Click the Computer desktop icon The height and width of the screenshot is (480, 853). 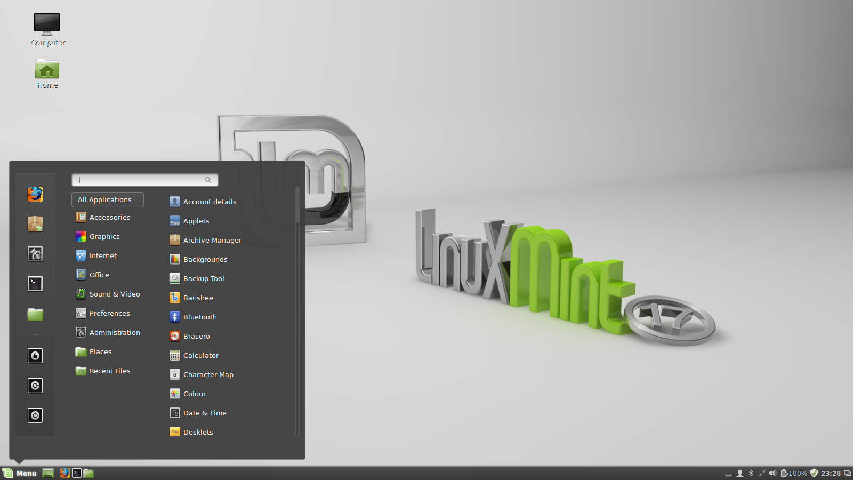(47, 30)
